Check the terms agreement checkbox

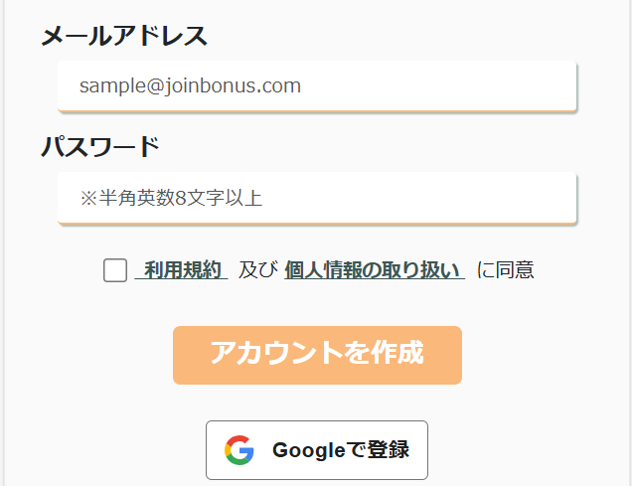click(x=115, y=270)
